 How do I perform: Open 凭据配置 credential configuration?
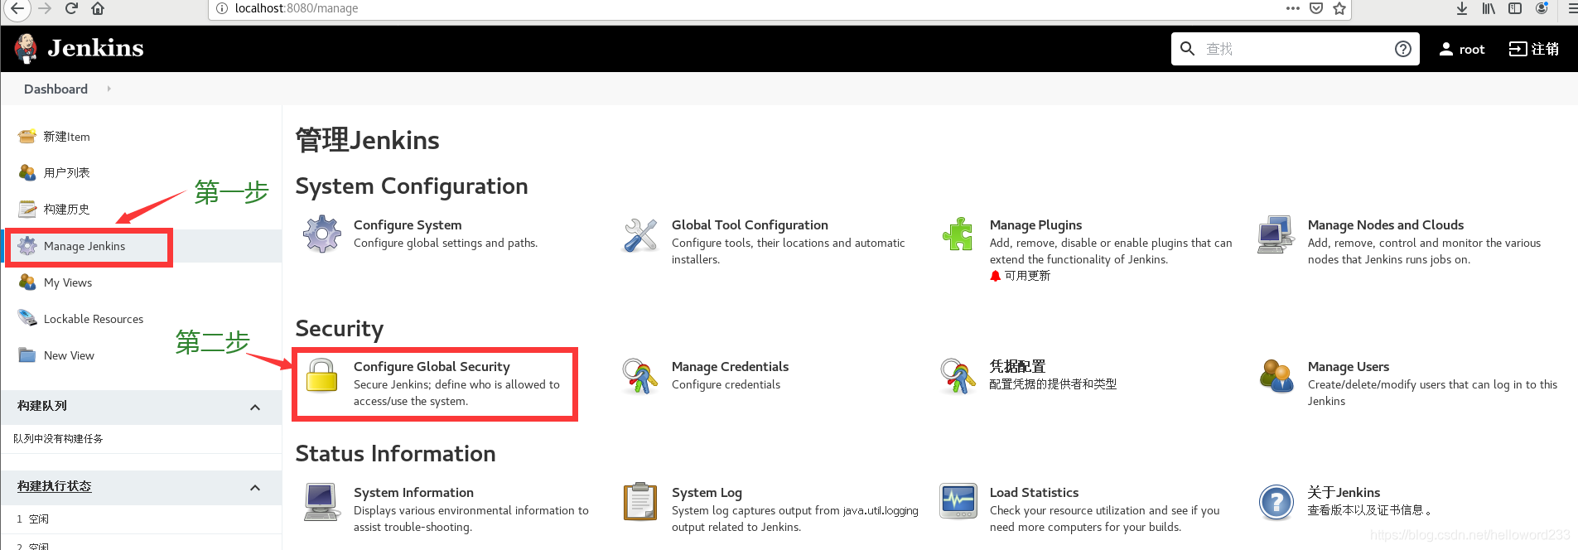pyautogui.click(x=1017, y=366)
